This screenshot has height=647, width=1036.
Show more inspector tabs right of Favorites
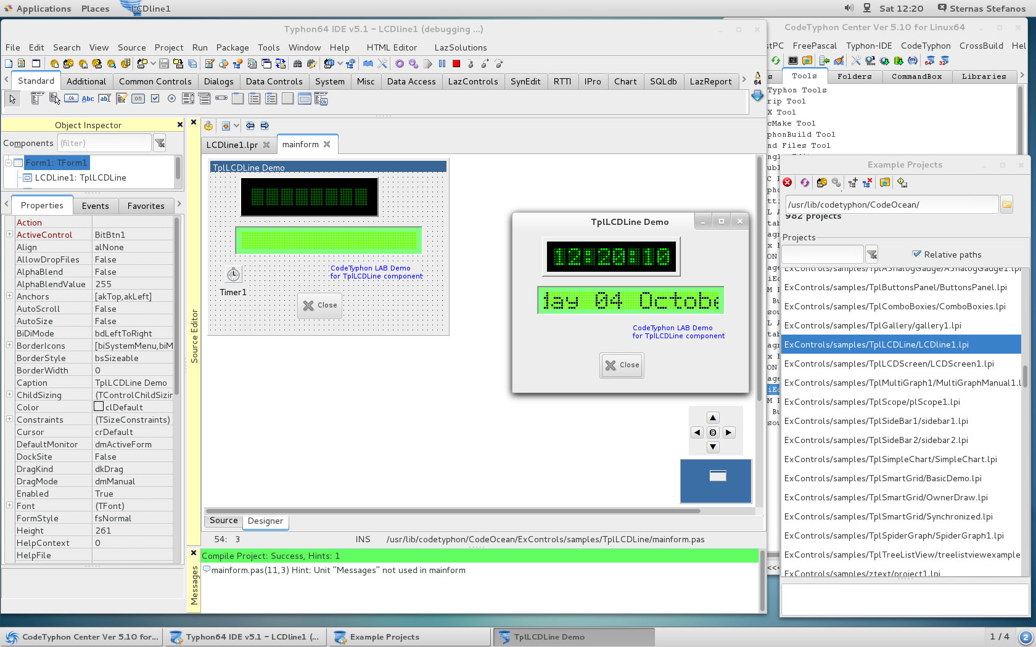[179, 204]
